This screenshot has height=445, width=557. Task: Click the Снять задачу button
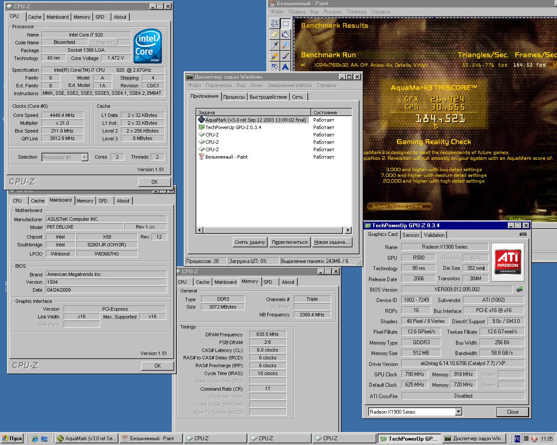pyautogui.click(x=250, y=242)
